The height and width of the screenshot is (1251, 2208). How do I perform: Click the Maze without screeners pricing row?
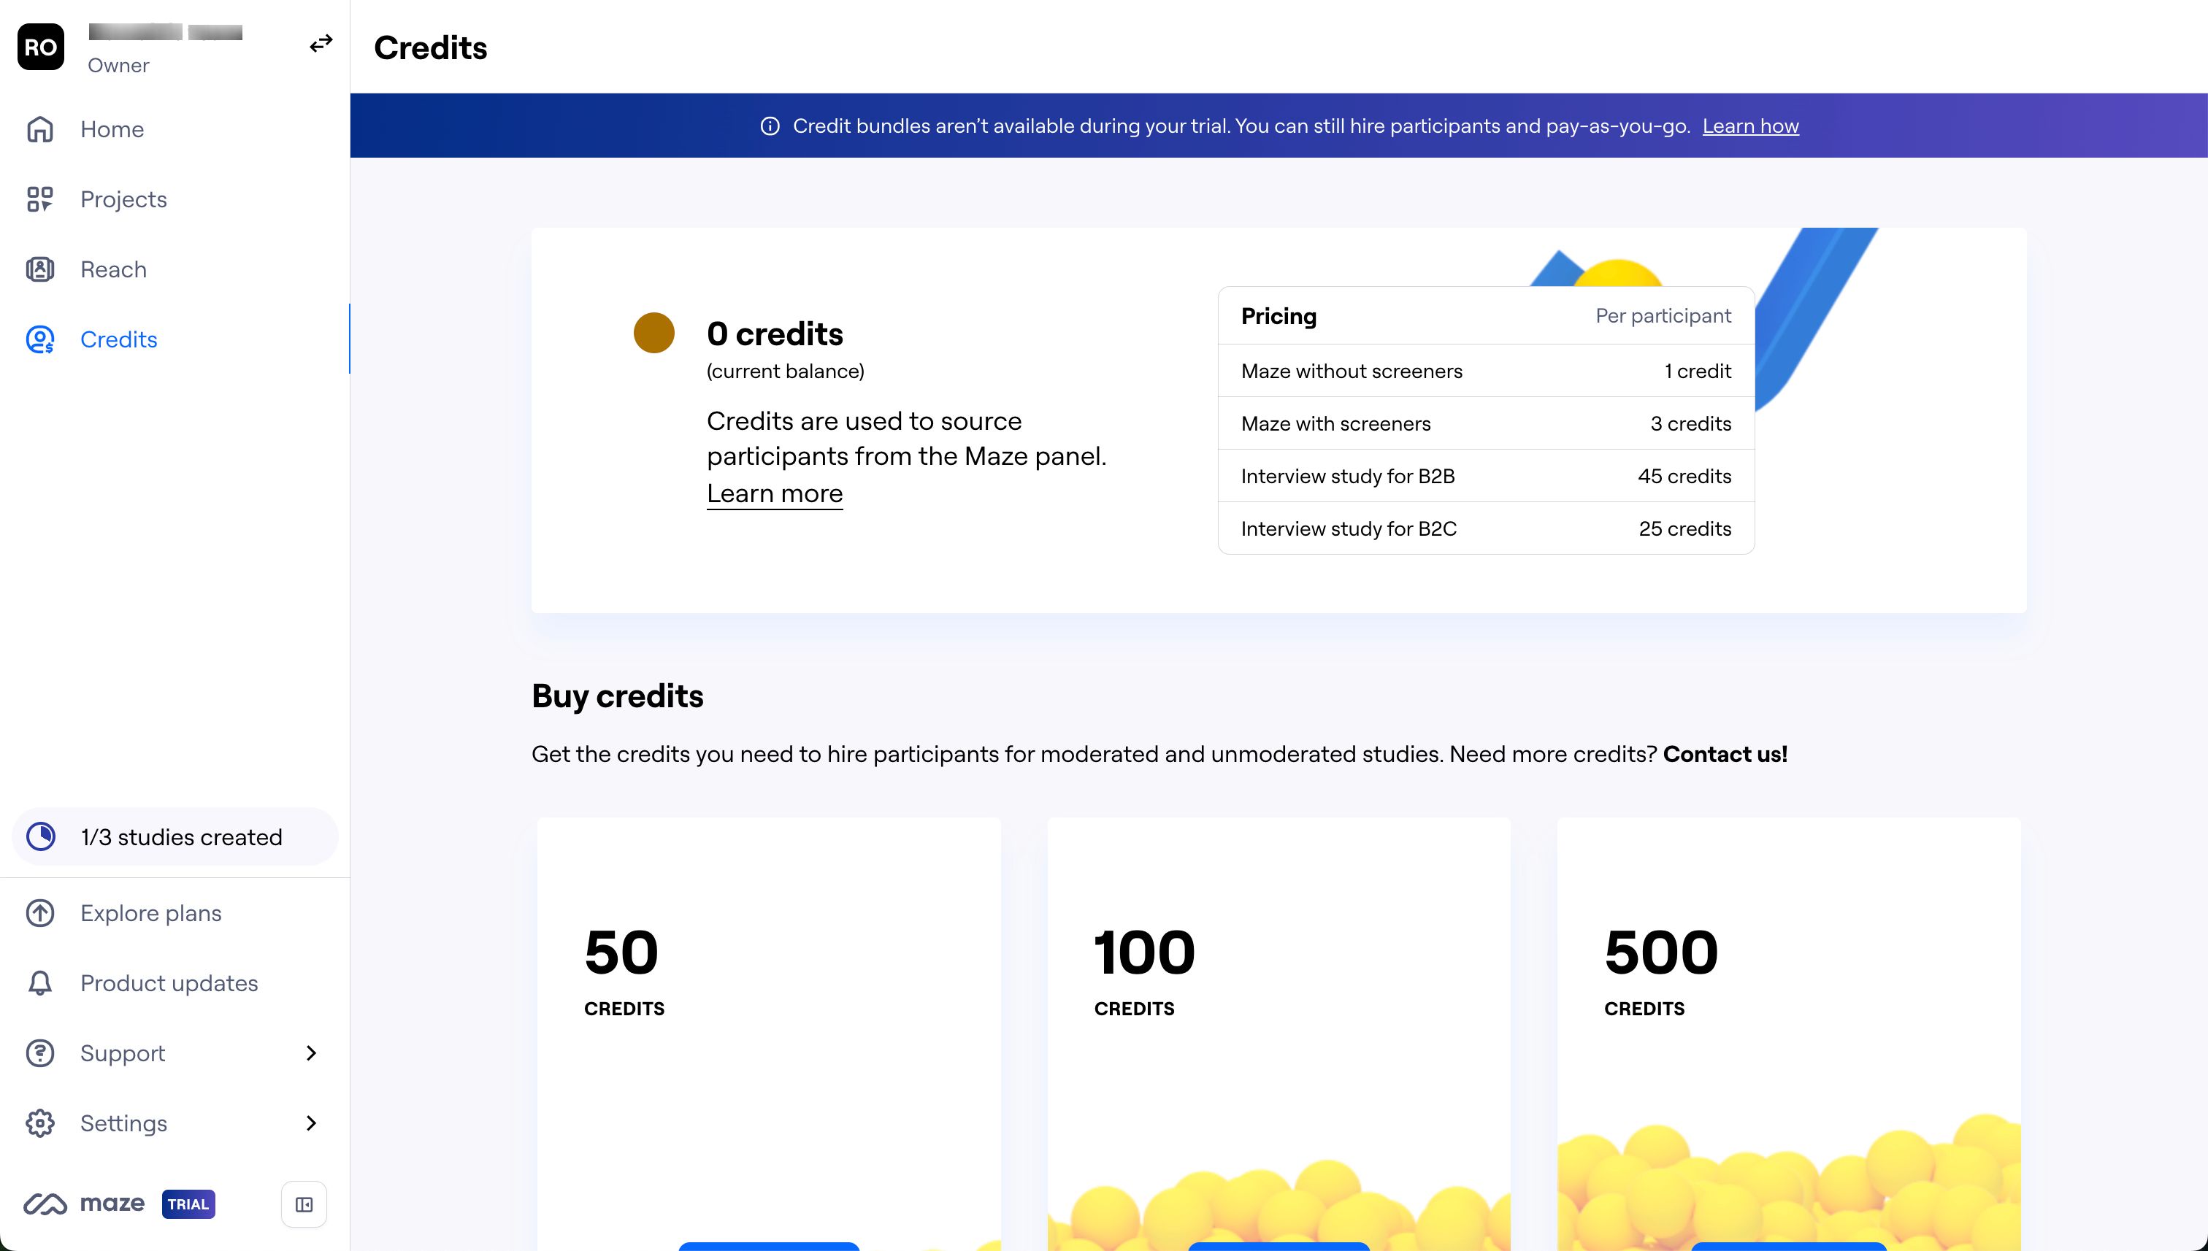click(x=1486, y=372)
